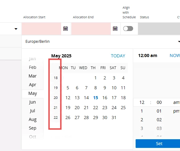
Task: Pick May 31 in the calendar
Action: pyautogui.click(x=114, y=118)
